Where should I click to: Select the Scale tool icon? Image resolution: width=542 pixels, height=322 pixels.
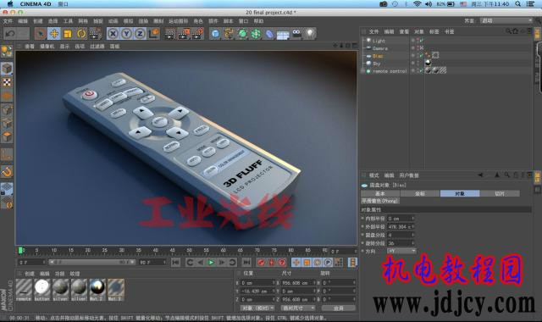pyautogui.click(x=68, y=34)
